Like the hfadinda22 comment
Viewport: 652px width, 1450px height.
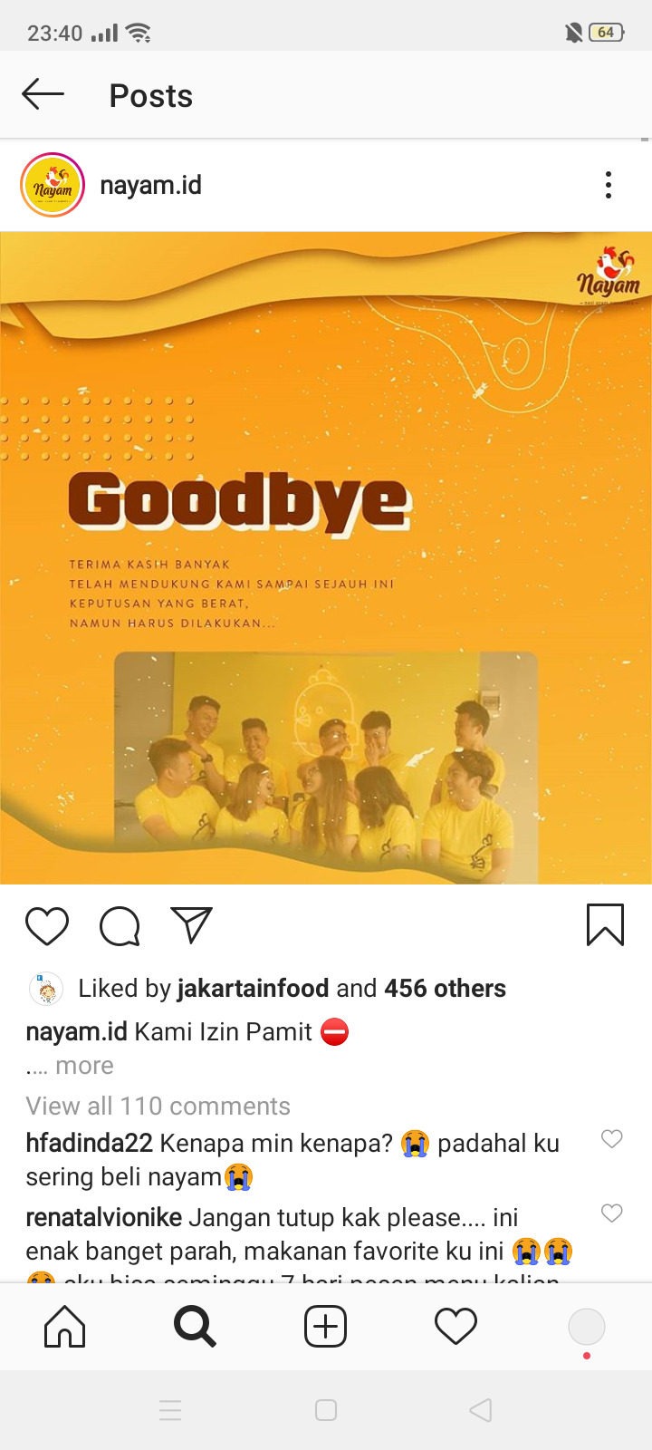612,1139
